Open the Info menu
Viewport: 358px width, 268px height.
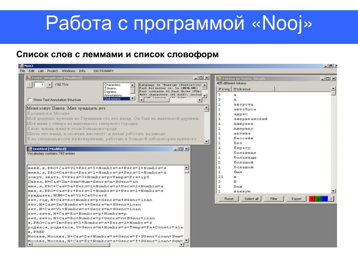point(82,71)
